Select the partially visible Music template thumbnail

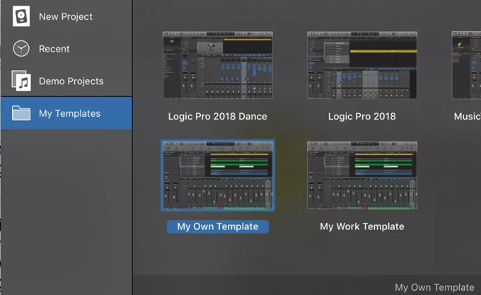point(466,65)
